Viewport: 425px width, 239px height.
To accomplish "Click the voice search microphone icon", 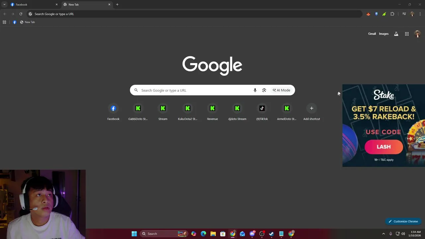I will coord(255,90).
